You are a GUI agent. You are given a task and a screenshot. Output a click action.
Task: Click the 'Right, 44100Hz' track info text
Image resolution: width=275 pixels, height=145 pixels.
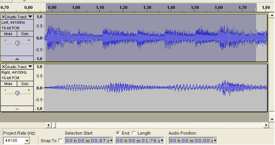tap(14, 72)
